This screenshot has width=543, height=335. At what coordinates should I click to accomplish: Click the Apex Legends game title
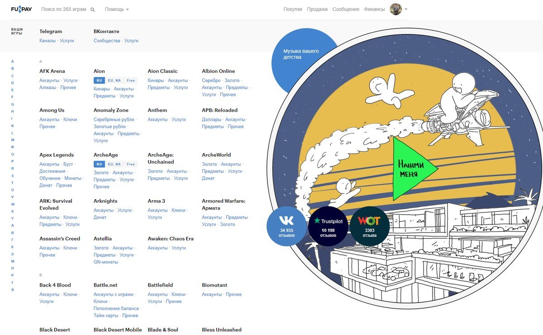click(x=57, y=155)
